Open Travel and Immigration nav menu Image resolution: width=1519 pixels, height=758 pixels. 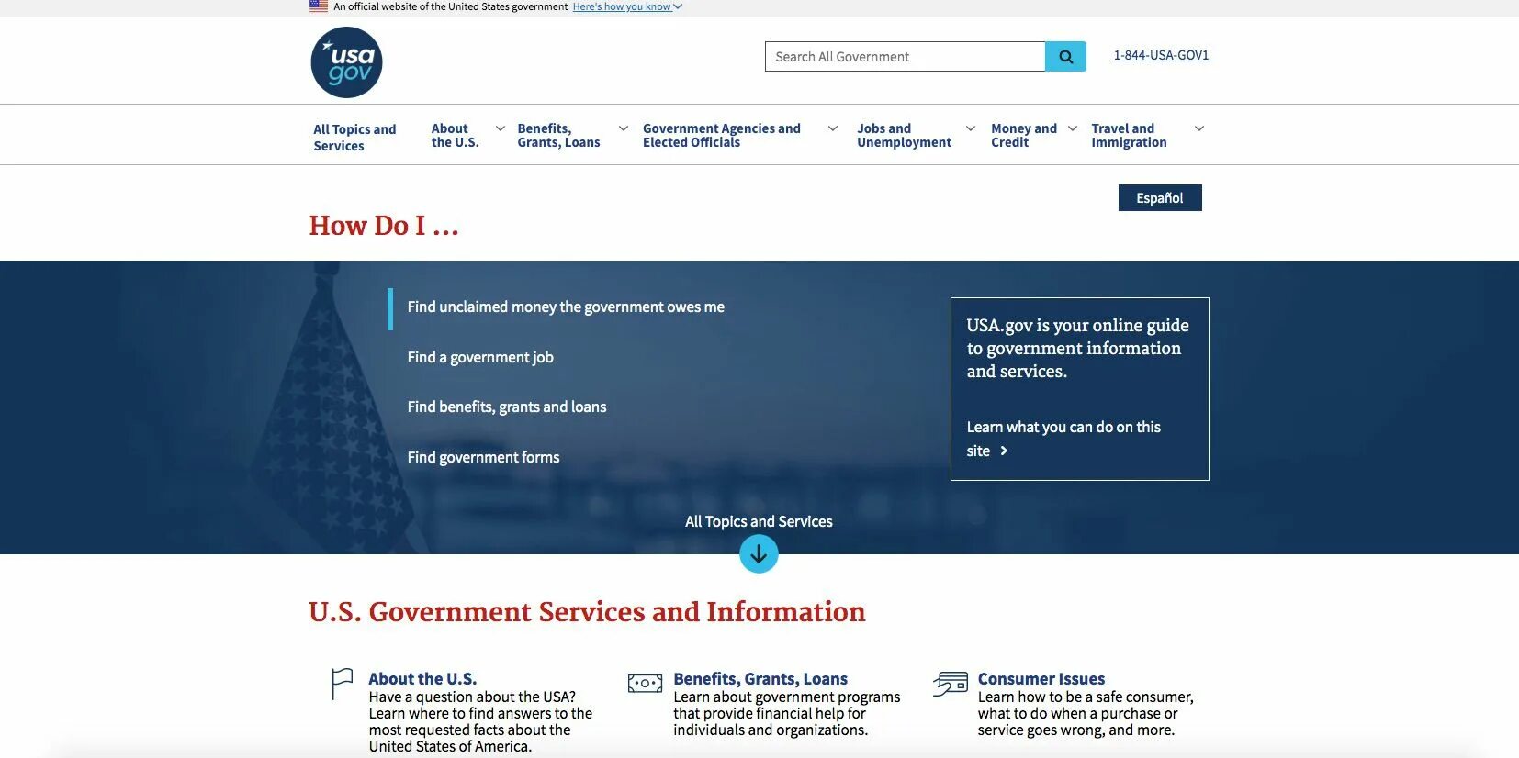(x=1129, y=136)
